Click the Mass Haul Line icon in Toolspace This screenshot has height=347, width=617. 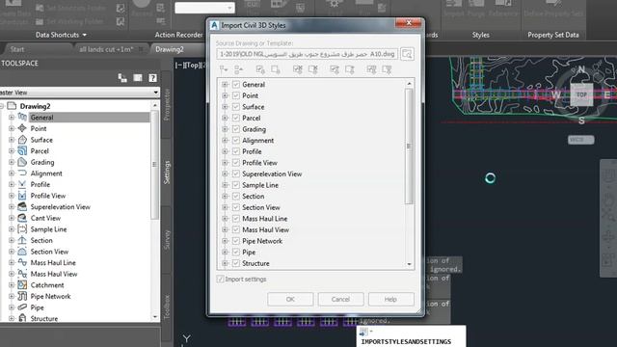click(22, 262)
